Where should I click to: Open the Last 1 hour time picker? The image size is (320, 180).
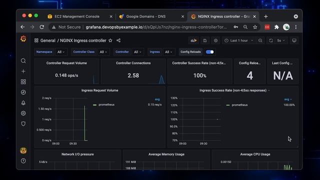[x=238, y=40]
